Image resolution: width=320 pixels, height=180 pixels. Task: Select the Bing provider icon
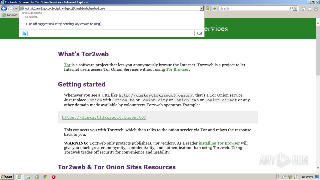point(25,33)
